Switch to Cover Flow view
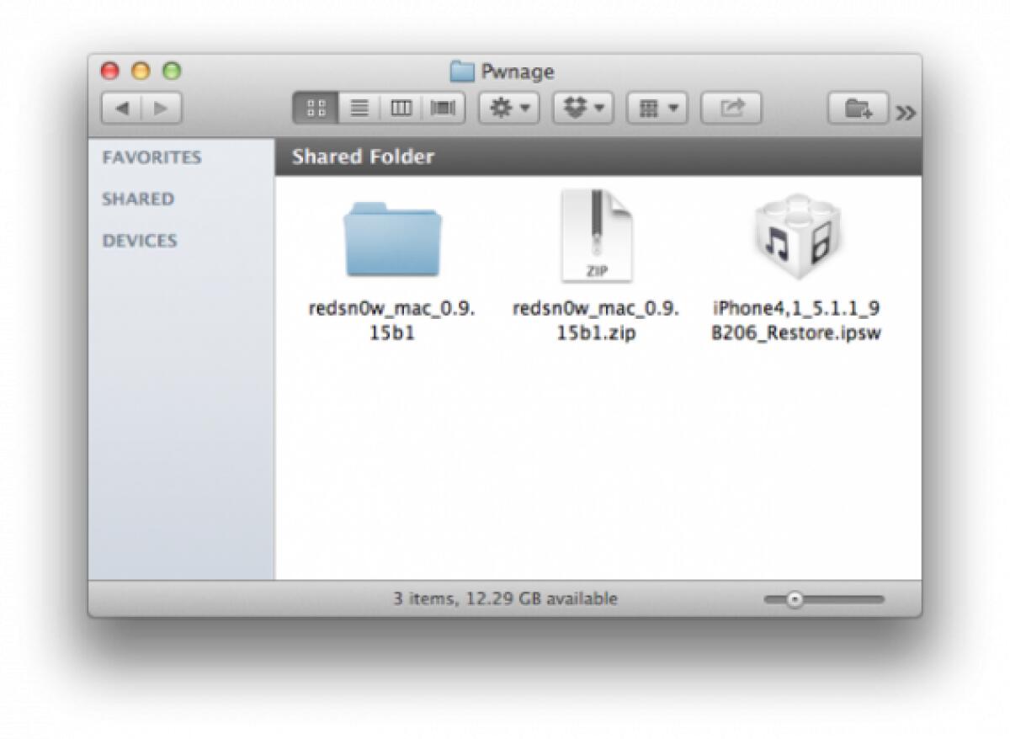The width and height of the screenshot is (1010, 739). (x=443, y=107)
